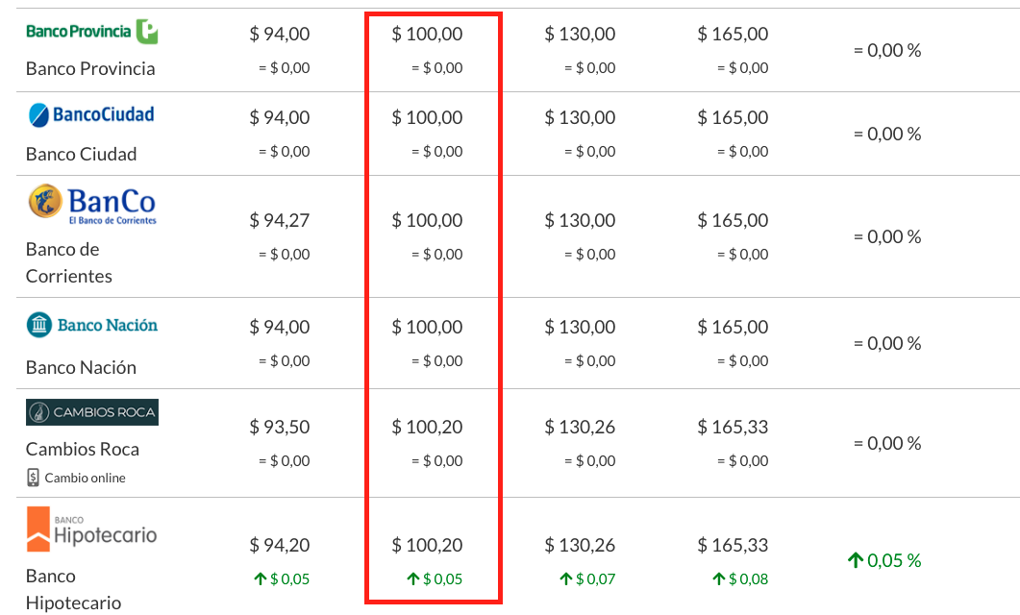Open the Banco Ciudad name link

pos(82,154)
